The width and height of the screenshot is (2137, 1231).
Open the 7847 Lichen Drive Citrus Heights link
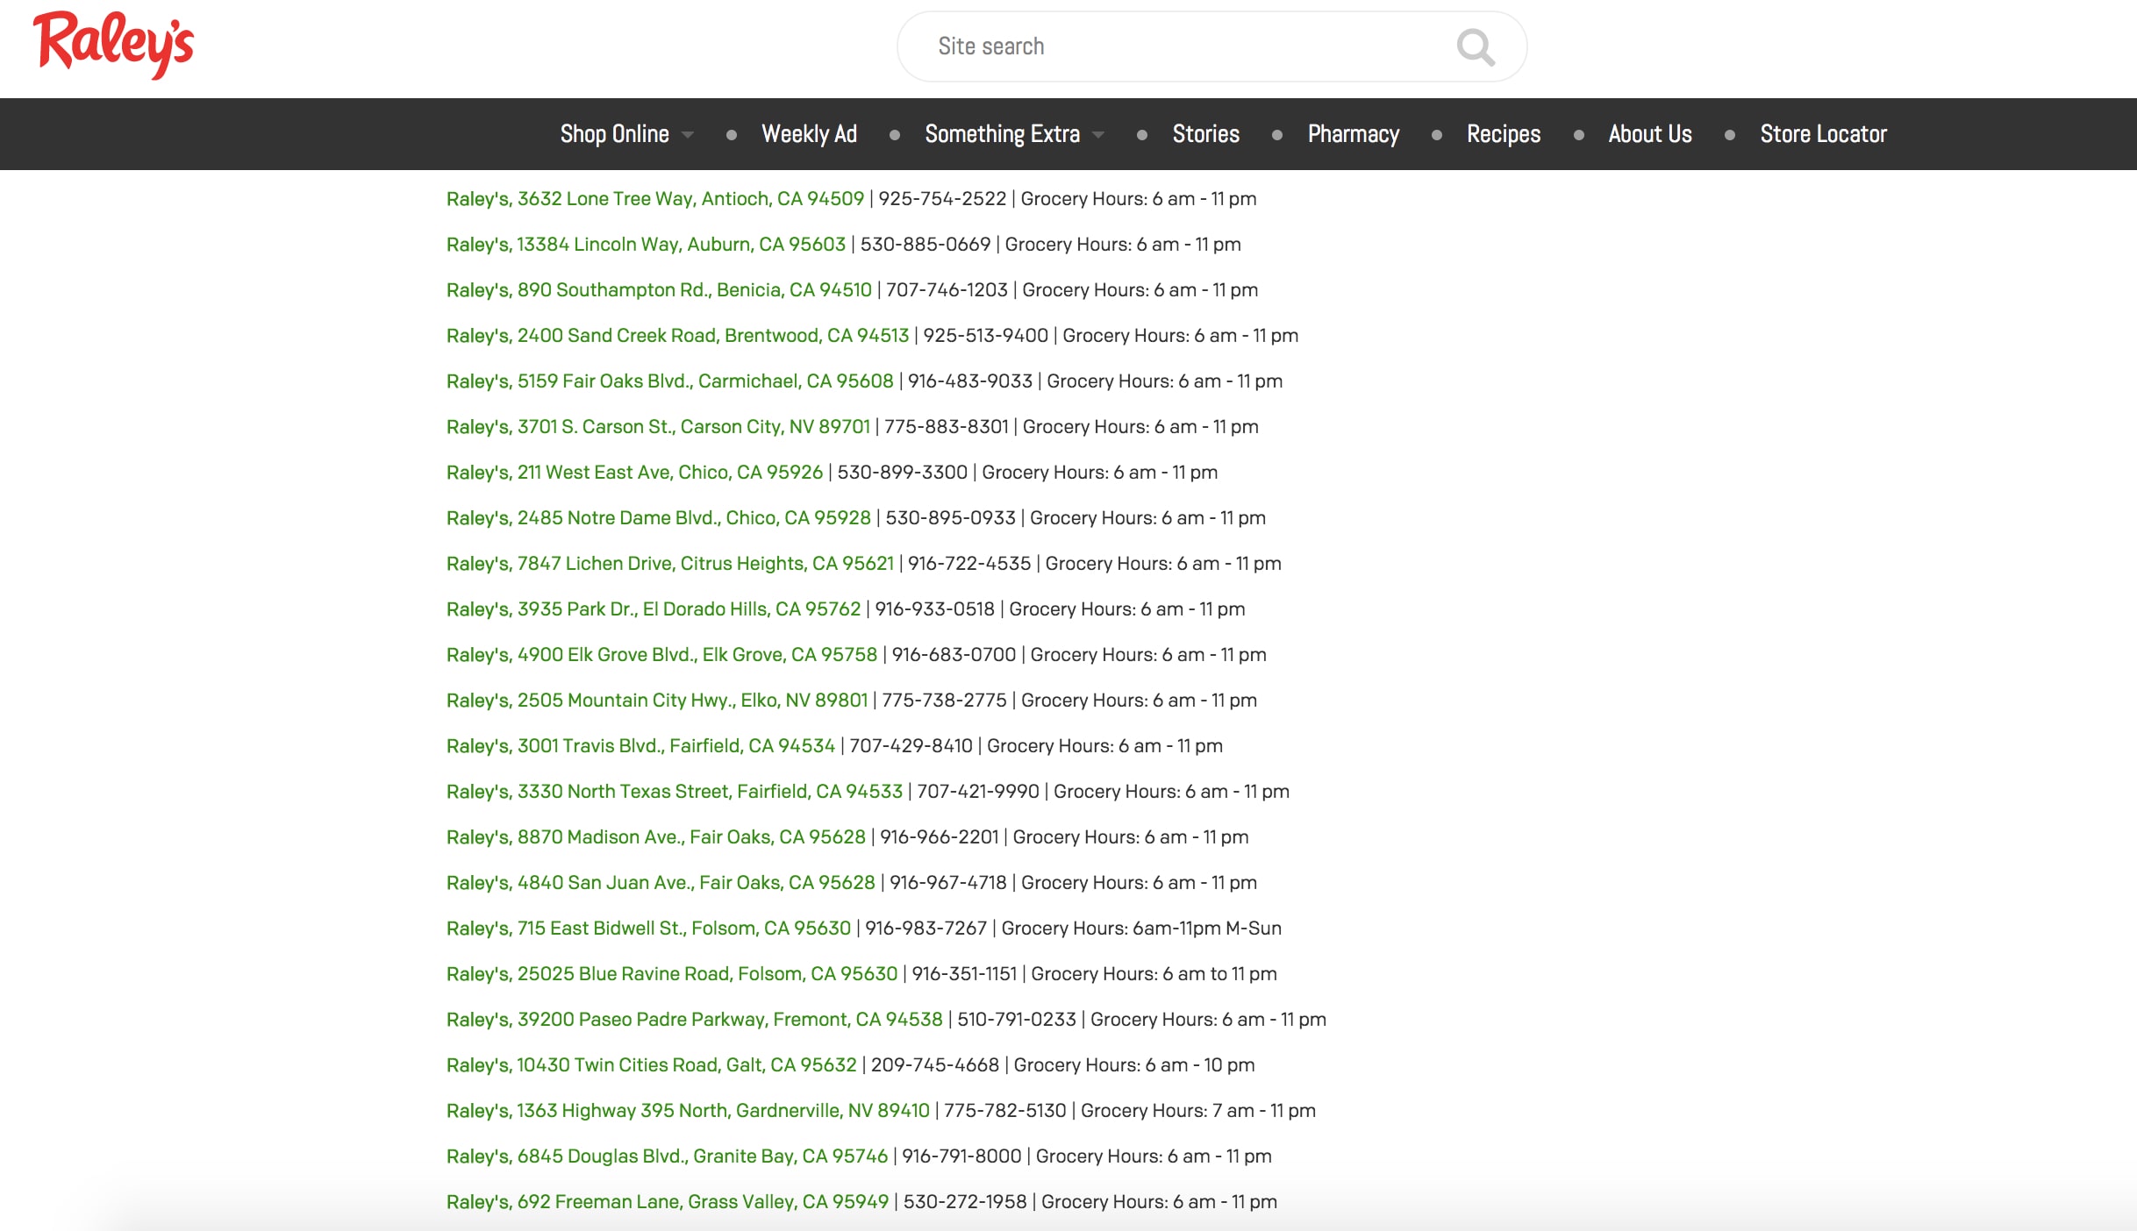[670, 564]
